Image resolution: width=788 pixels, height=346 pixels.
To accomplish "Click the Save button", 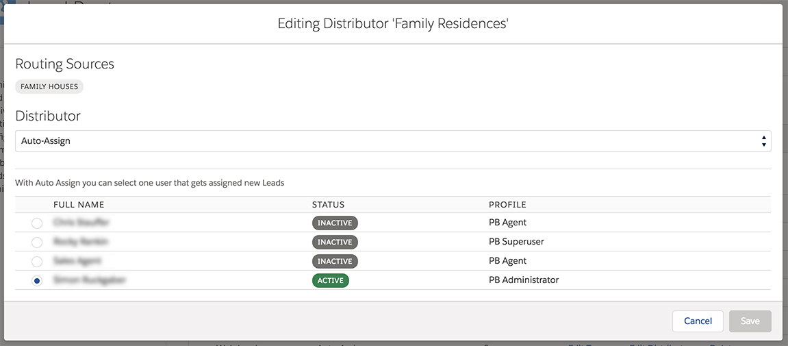I will pos(750,321).
